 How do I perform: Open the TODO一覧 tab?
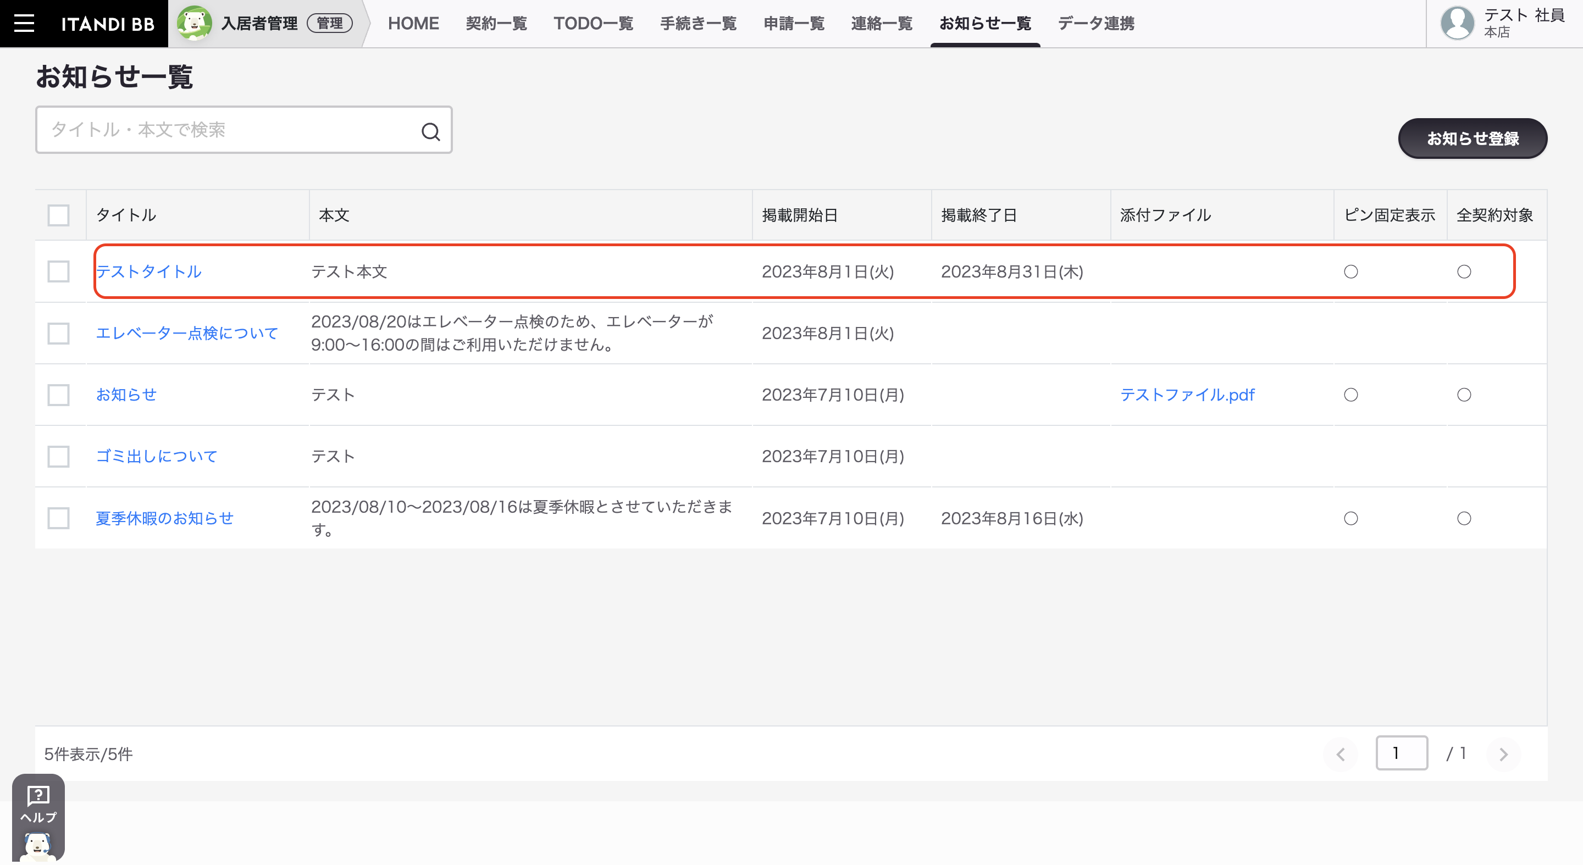click(593, 23)
